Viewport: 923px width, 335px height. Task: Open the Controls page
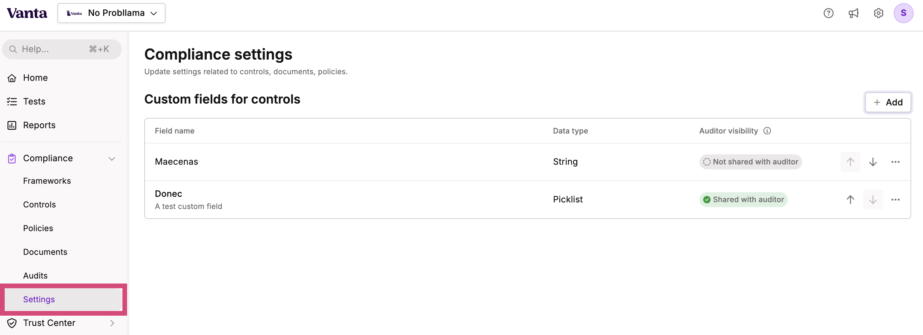pos(39,204)
